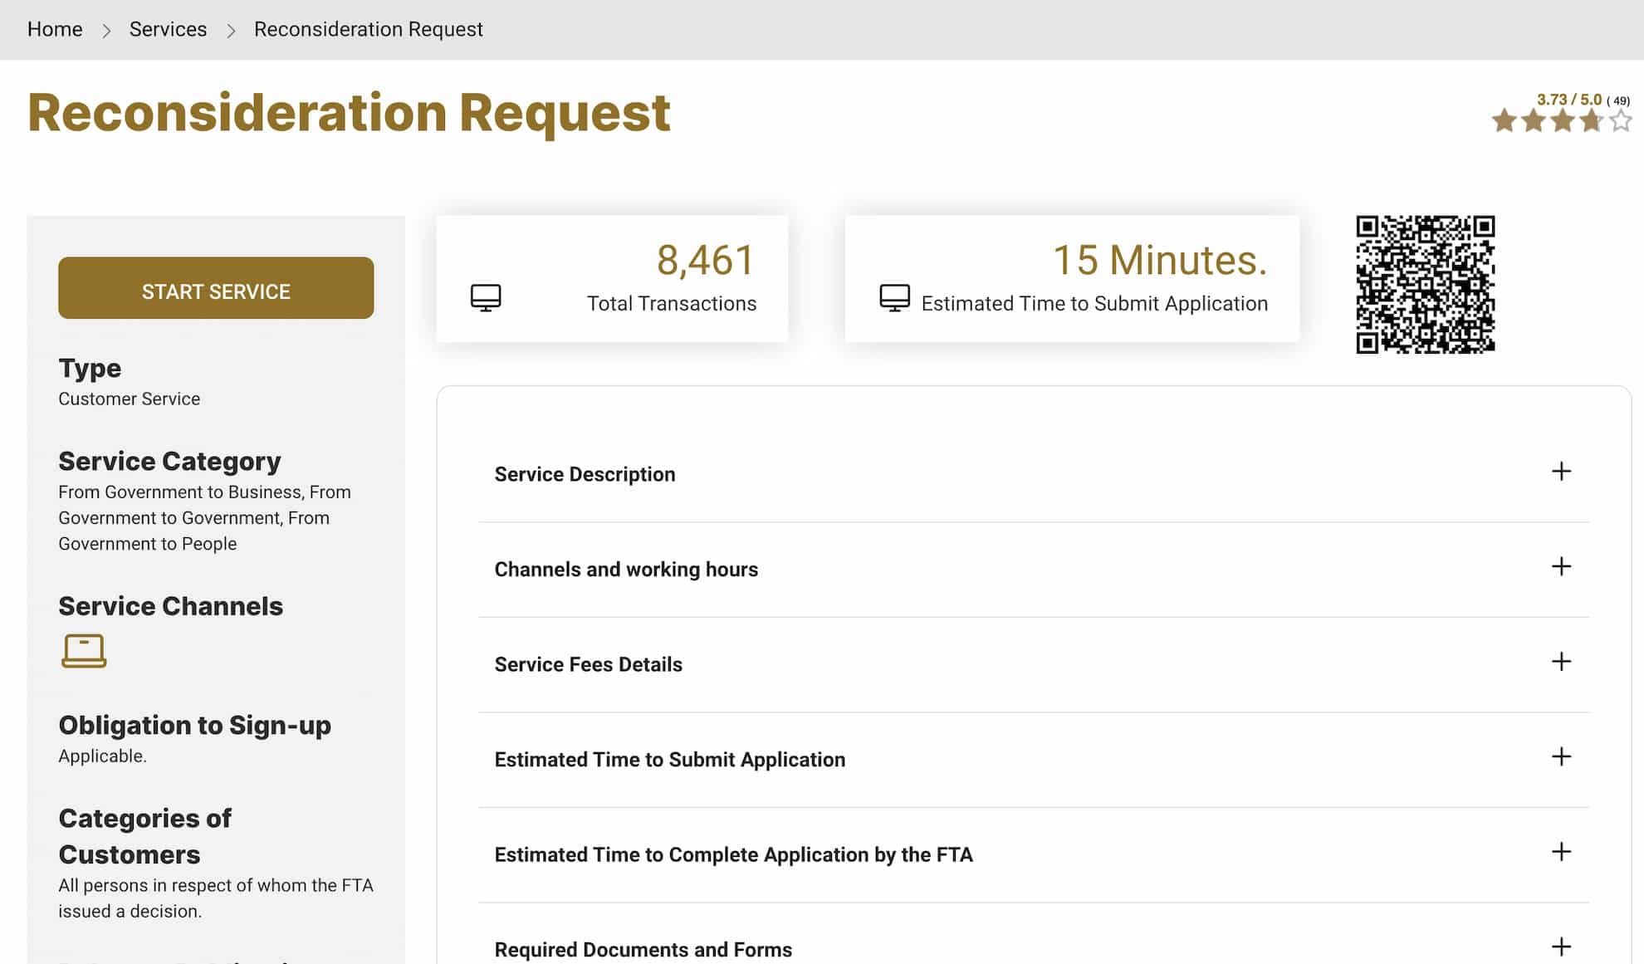
Task: Click the 15 Minutes. value
Action: (x=1160, y=260)
